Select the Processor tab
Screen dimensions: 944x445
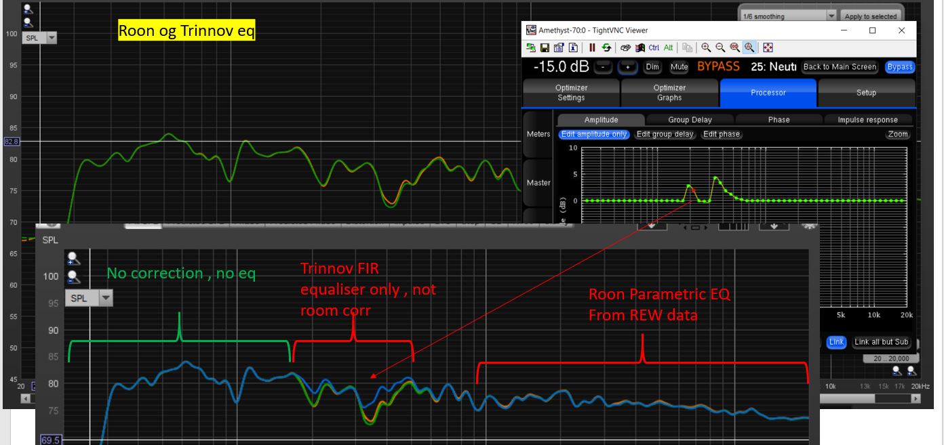(x=768, y=93)
